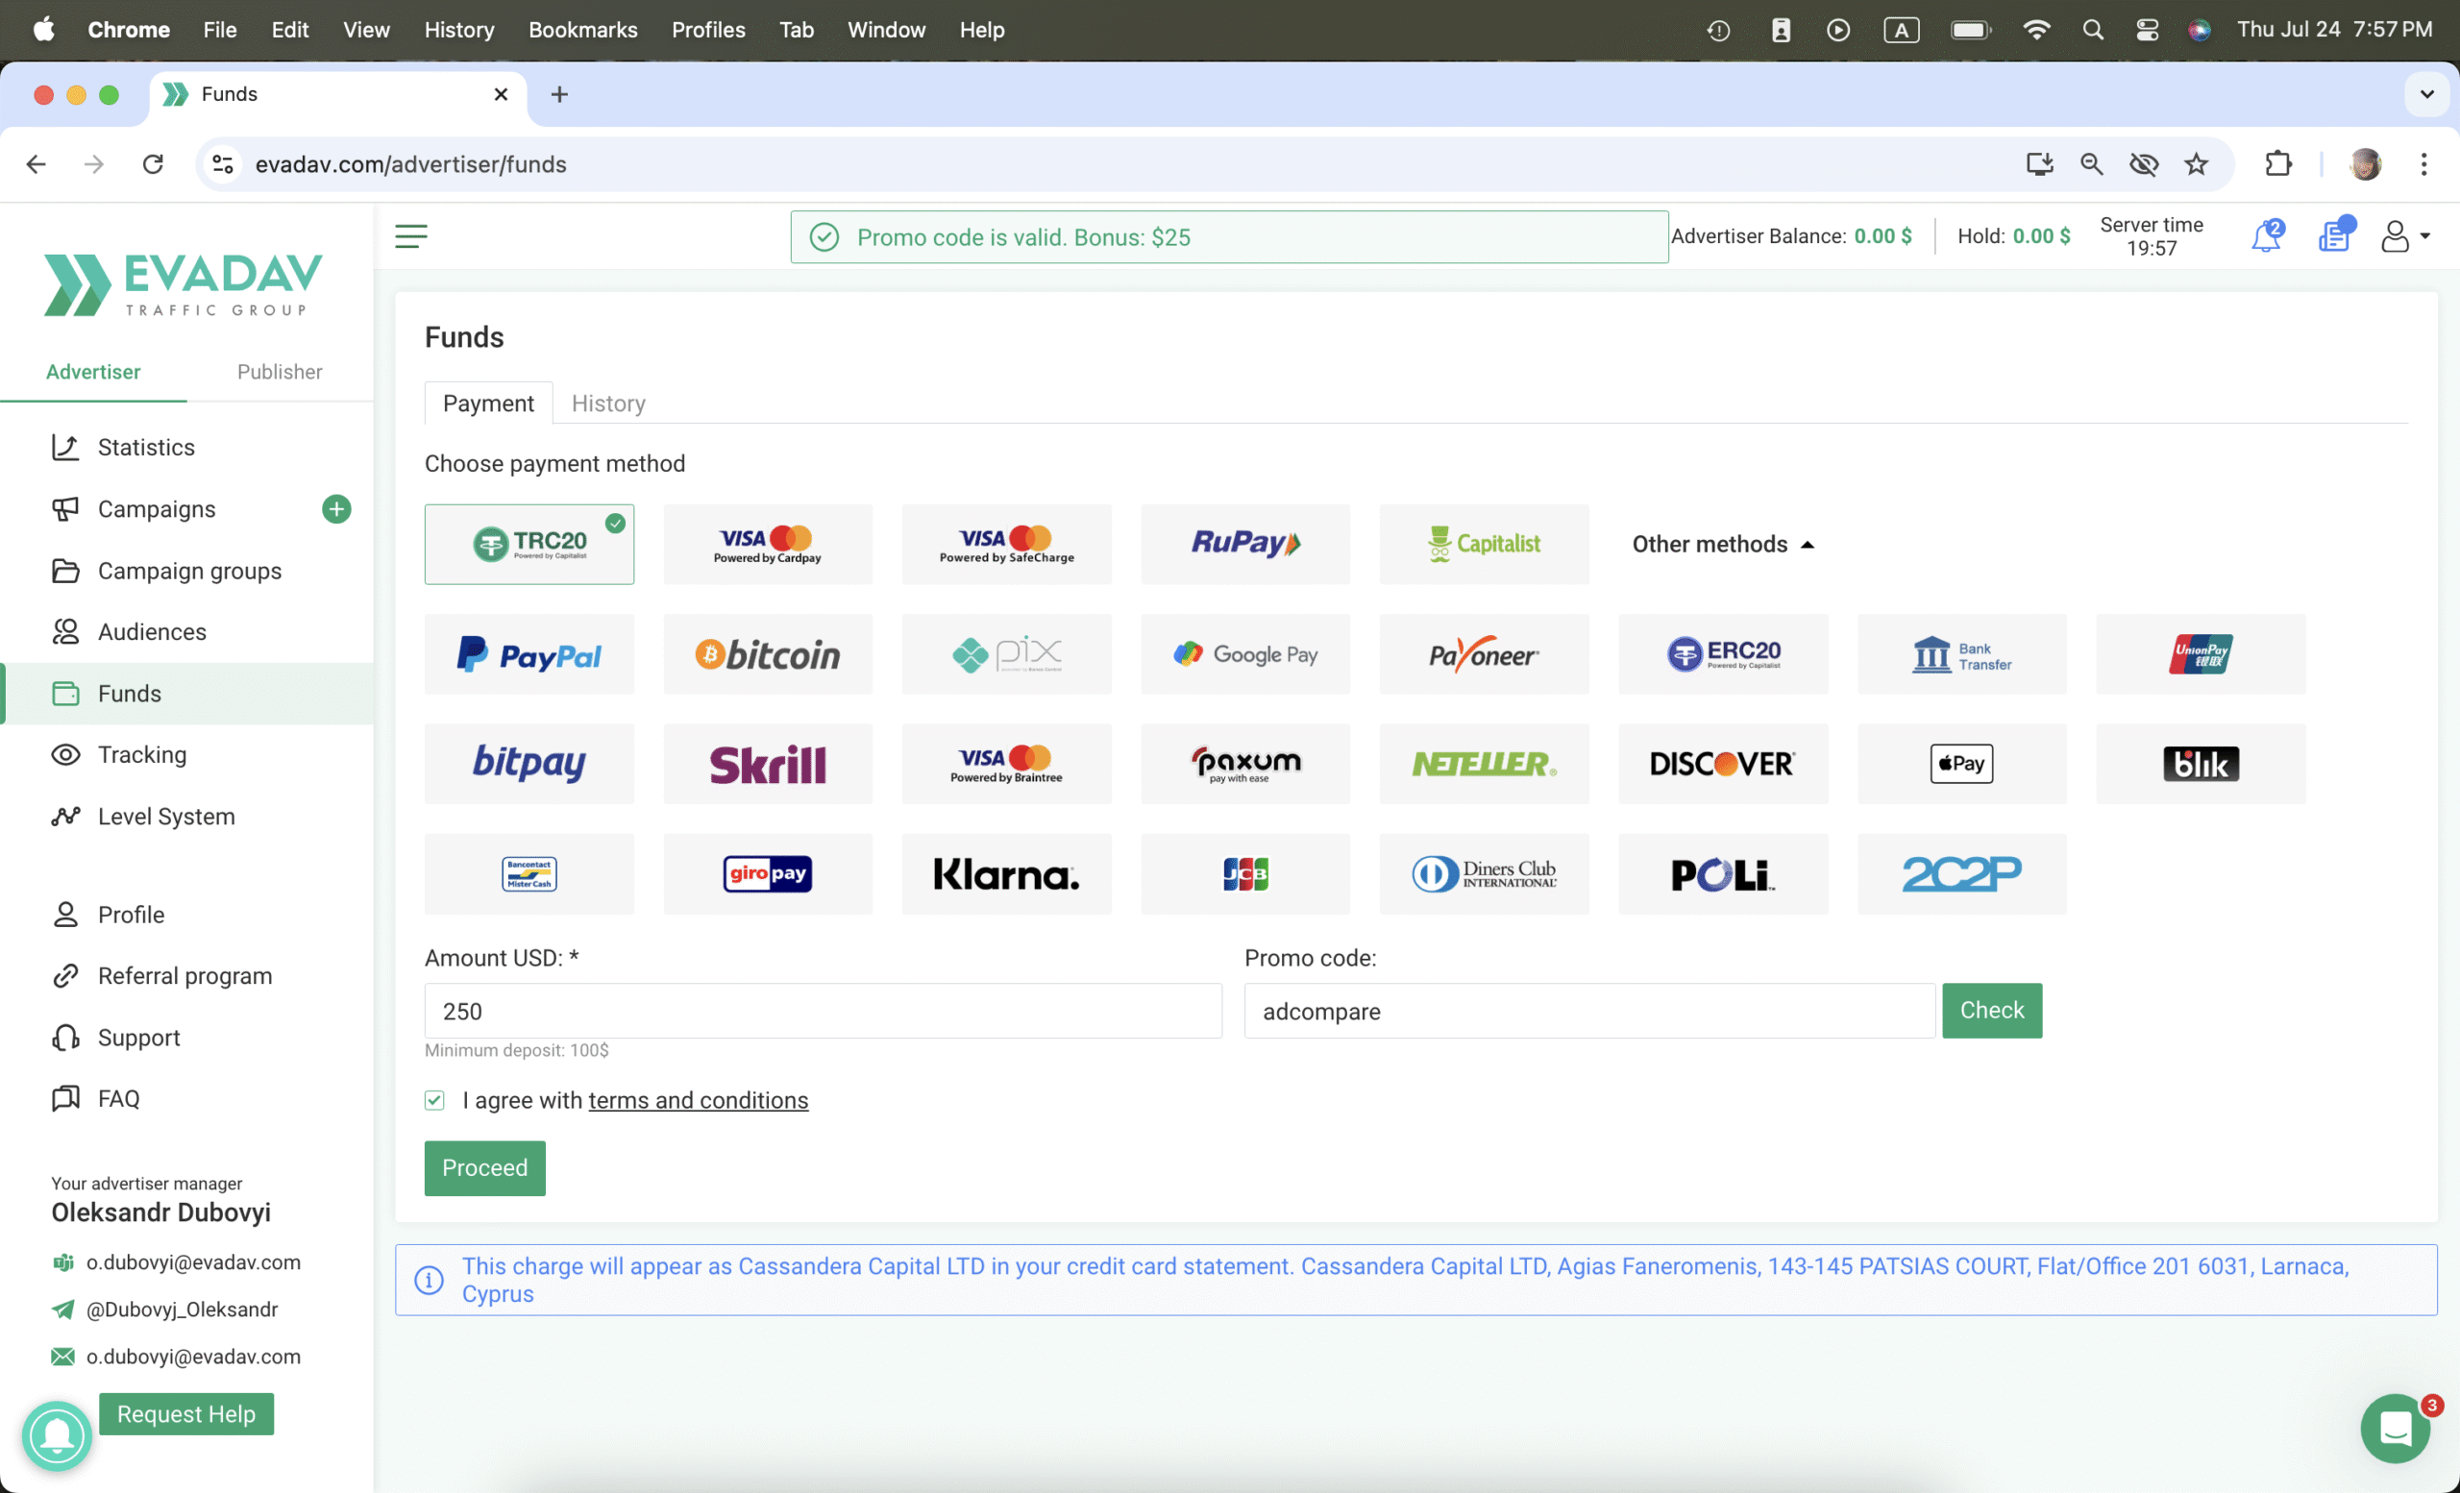Screen dimensions: 2460x1493
Task: Select the blik payment tile
Action: (2201, 765)
